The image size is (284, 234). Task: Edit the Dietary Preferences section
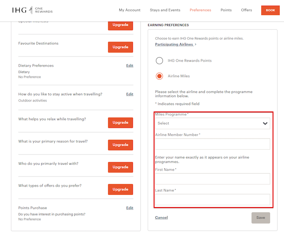point(130,66)
